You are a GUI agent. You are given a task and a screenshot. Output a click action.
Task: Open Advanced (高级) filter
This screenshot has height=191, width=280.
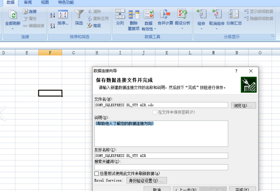coord(94,26)
